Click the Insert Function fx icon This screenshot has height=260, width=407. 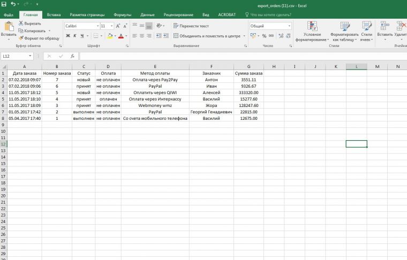pos(72,56)
